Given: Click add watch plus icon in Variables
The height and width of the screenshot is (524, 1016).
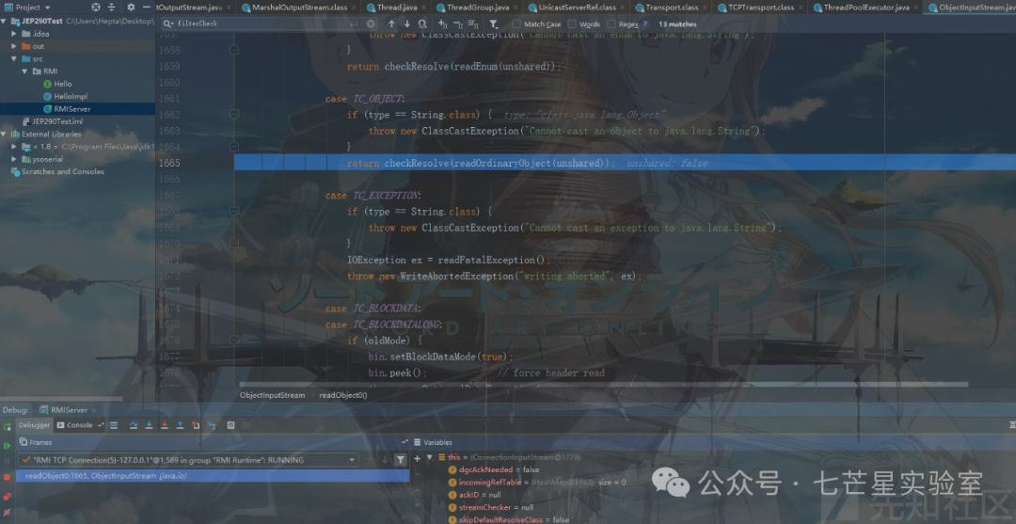Looking at the screenshot, I should (x=418, y=457).
